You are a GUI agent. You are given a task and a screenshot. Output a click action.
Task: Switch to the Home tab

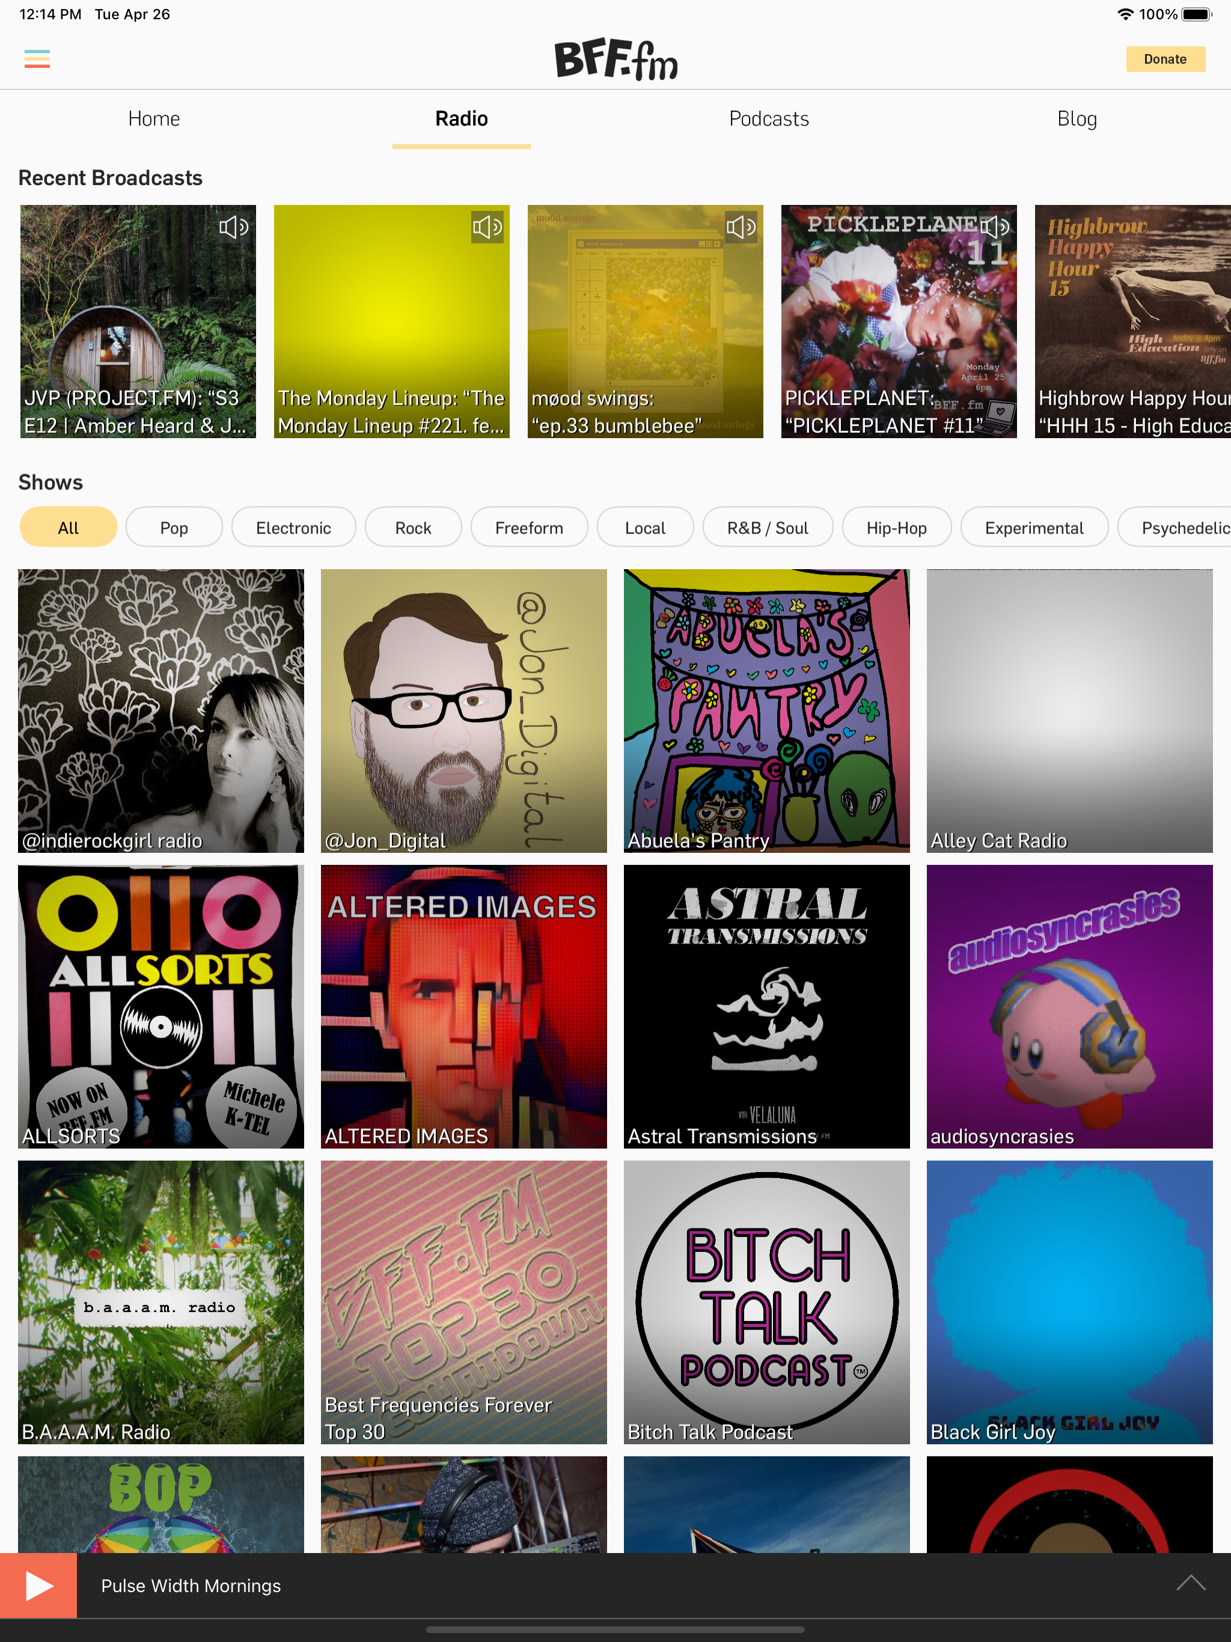(x=154, y=119)
